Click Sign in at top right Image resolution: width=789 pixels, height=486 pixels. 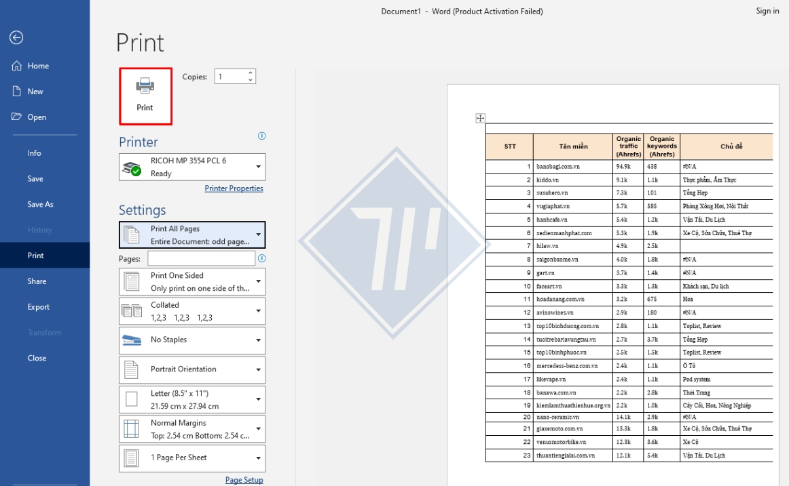[x=767, y=11]
